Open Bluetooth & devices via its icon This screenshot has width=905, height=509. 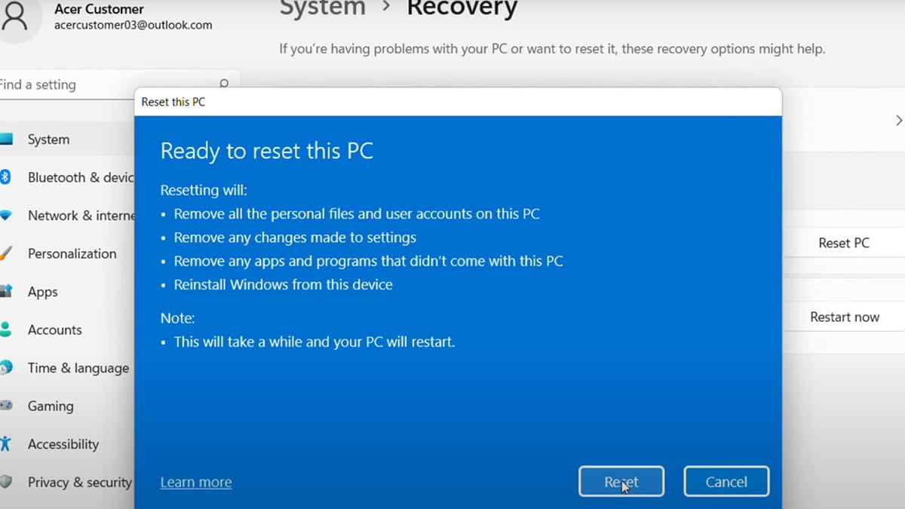(x=5, y=177)
